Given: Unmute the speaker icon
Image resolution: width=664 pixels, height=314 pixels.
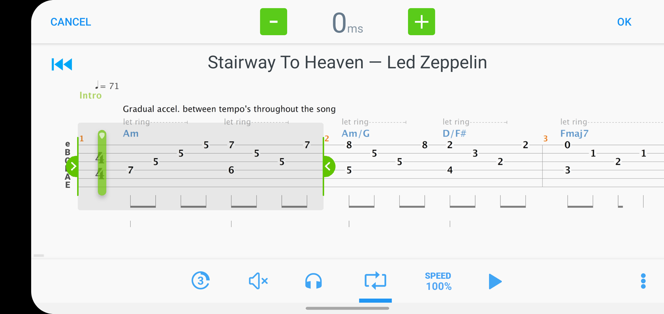Looking at the screenshot, I should click(x=258, y=281).
